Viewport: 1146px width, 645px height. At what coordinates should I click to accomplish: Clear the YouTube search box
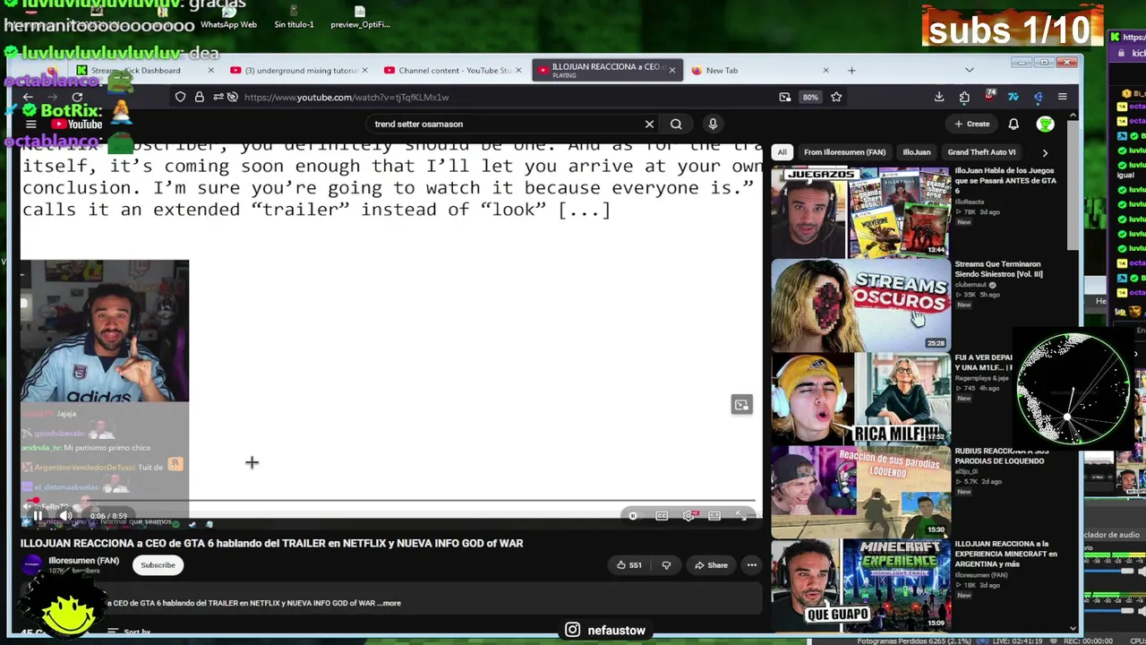(x=649, y=125)
